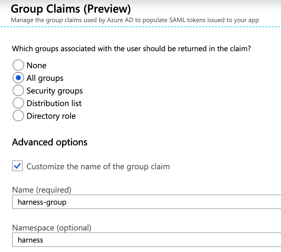Click the 'Namespace (optional)' field label
This screenshot has width=281, height=252.
[x=52, y=228]
